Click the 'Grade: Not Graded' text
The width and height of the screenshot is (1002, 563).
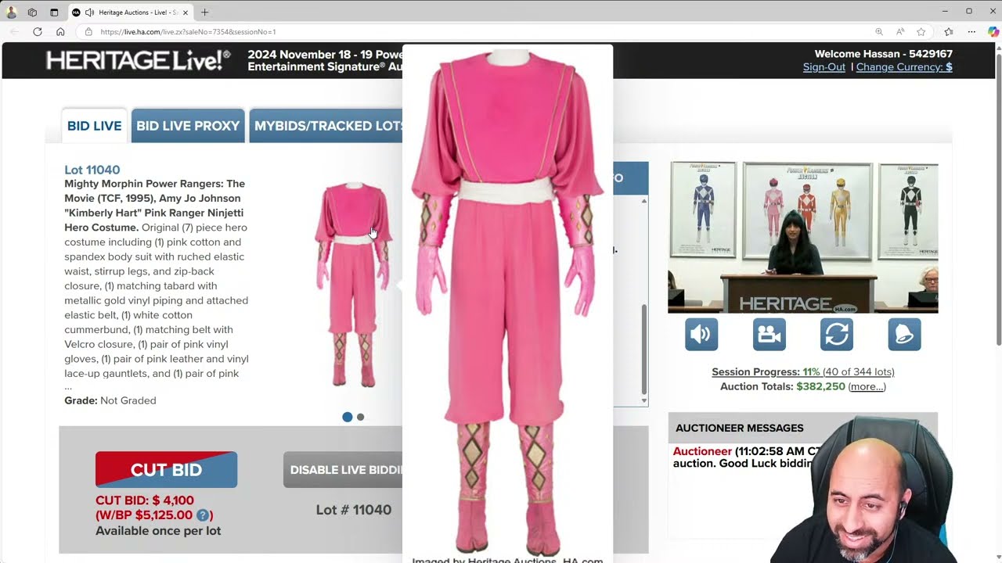(110, 400)
